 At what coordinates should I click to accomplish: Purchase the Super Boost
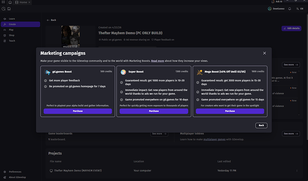154,111
